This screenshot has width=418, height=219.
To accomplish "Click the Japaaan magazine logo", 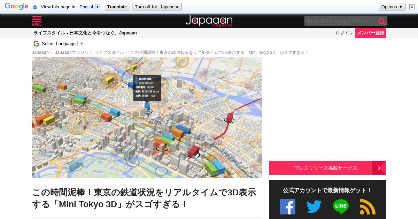I will (x=209, y=21).
